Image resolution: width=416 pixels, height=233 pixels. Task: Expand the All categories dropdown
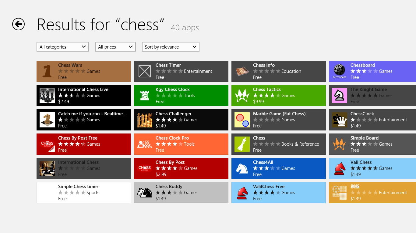(63, 47)
